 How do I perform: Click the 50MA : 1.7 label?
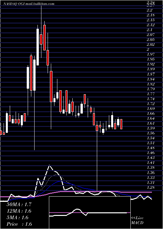click(19, 204)
